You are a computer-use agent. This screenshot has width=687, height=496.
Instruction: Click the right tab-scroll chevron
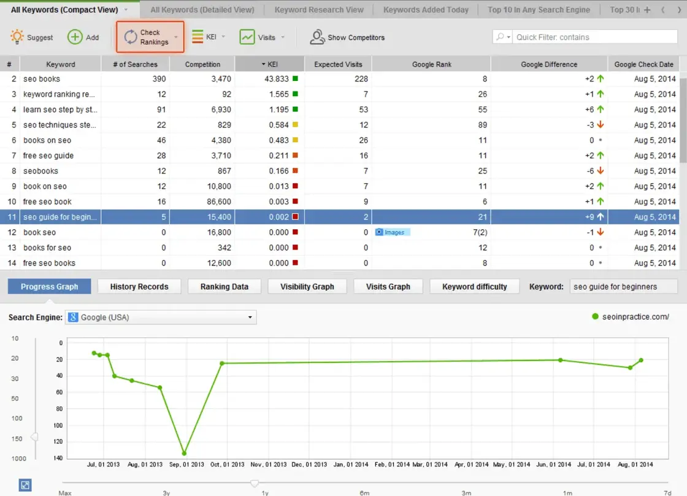coord(679,10)
